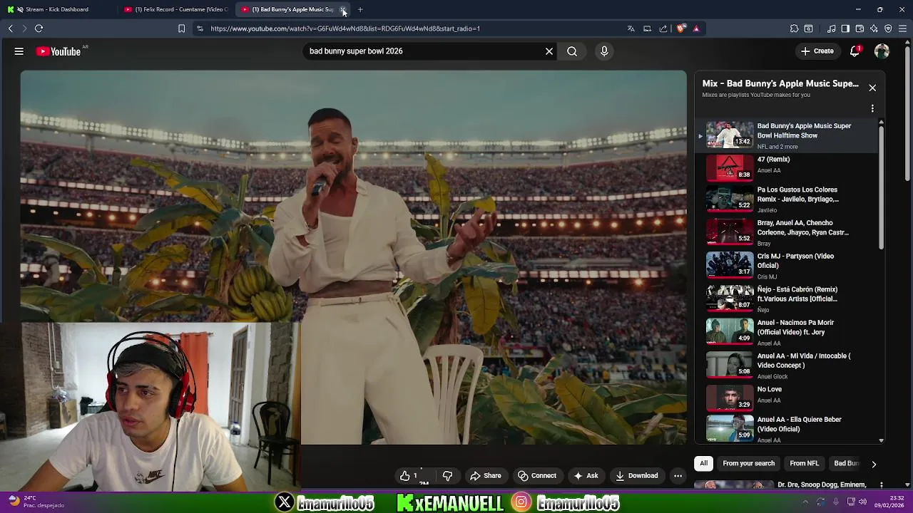
Task: Open browser extensions puzzle icon
Action: [794, 28]
